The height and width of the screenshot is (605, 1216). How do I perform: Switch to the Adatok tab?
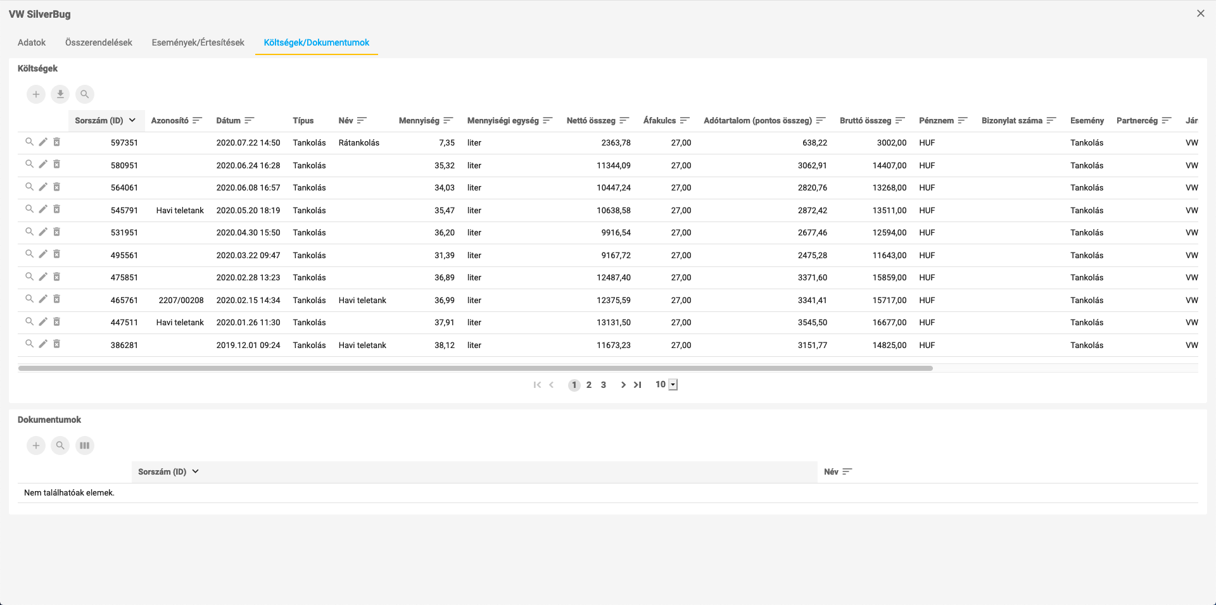[32, 42]
